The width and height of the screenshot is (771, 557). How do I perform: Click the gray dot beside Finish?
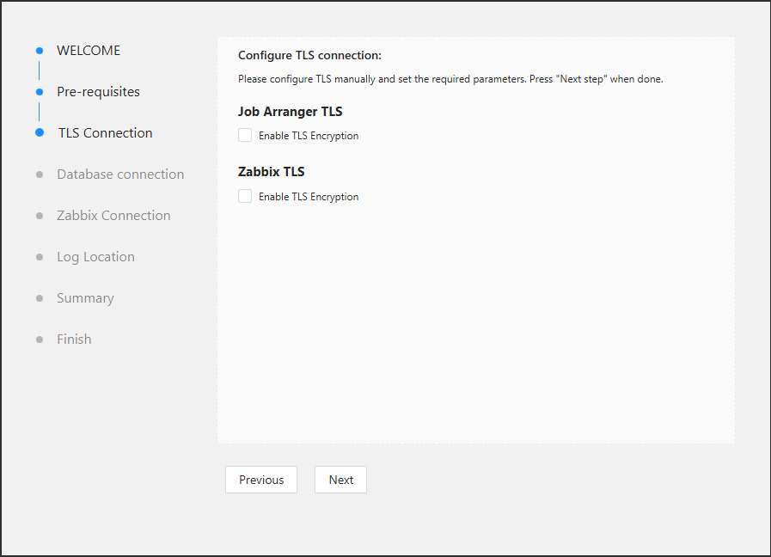coord(40,340)
